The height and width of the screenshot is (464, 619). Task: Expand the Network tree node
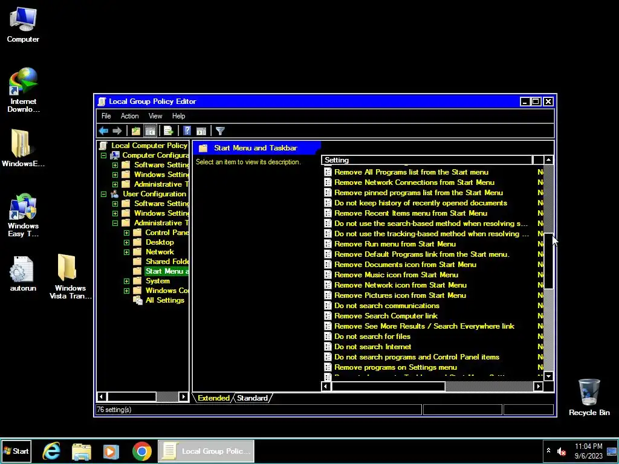click(x=126, y=252)
